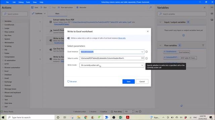This screenshot has width=215, height=120.
Task: Start the Recorder
Action: pyautogui.click(x=81, y=7)
